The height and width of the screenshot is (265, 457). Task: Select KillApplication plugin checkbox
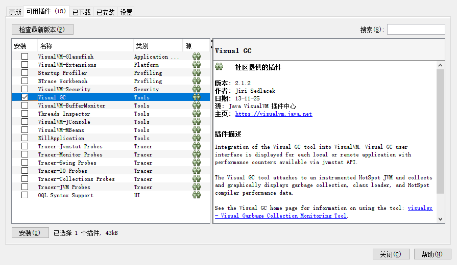[25, 138]
